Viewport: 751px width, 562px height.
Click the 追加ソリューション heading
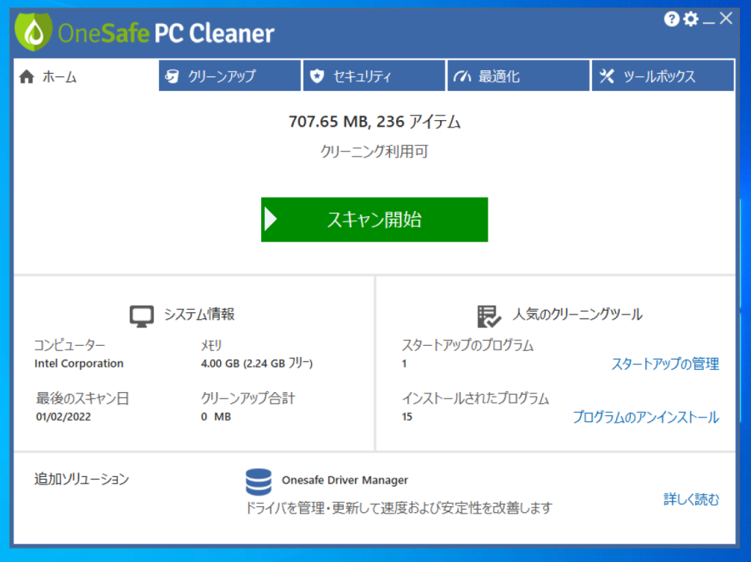82,479
